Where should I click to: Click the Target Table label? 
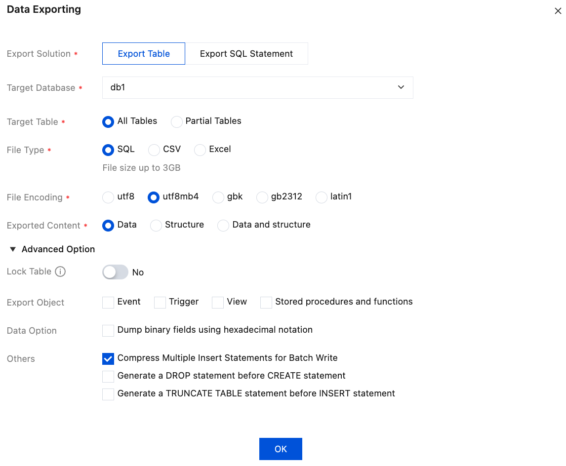pos(33,122)
